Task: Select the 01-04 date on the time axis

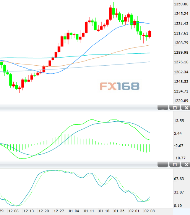Action: pos(74,211)
